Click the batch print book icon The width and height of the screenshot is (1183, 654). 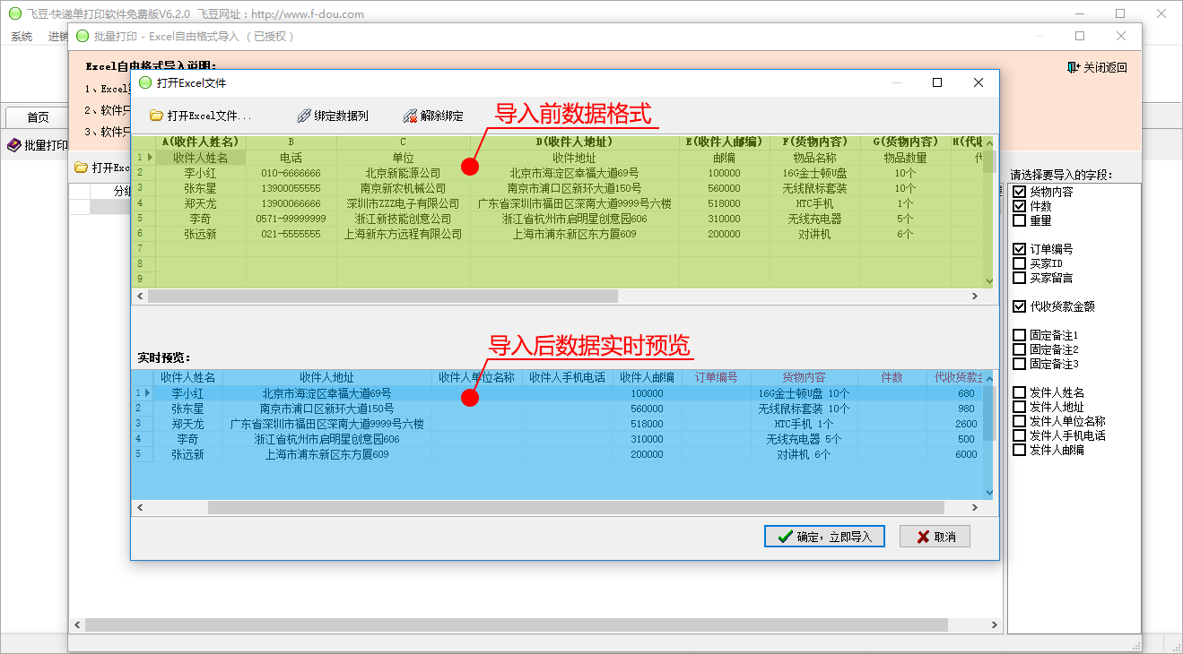pos(13,145)
